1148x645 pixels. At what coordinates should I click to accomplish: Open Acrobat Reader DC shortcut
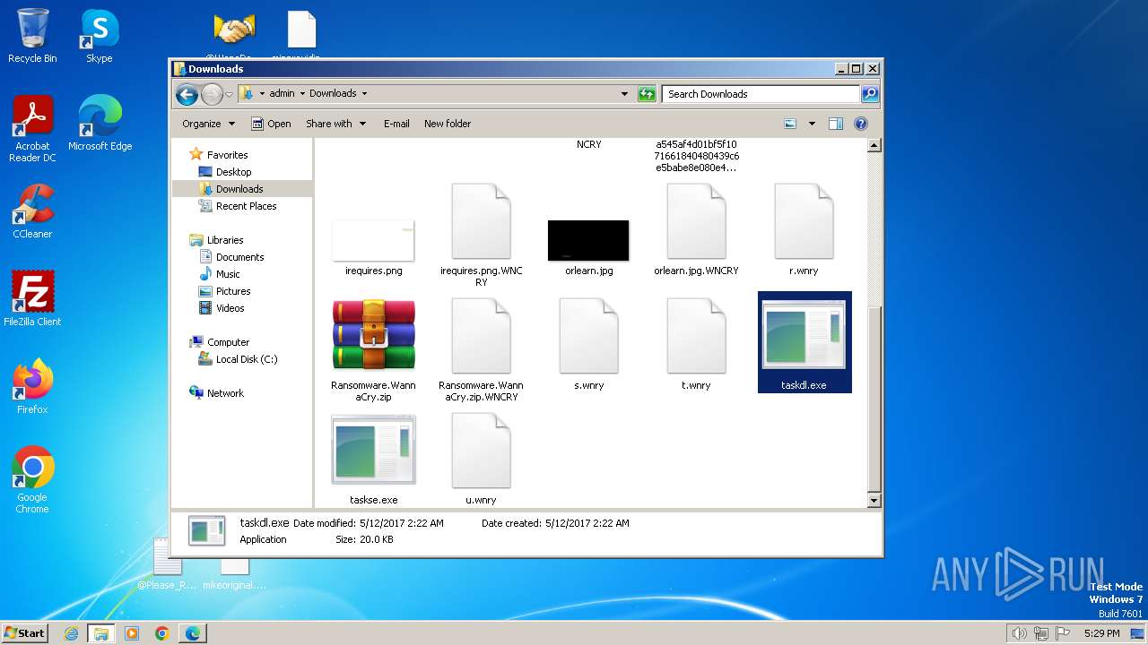click(x=32, y=129)
